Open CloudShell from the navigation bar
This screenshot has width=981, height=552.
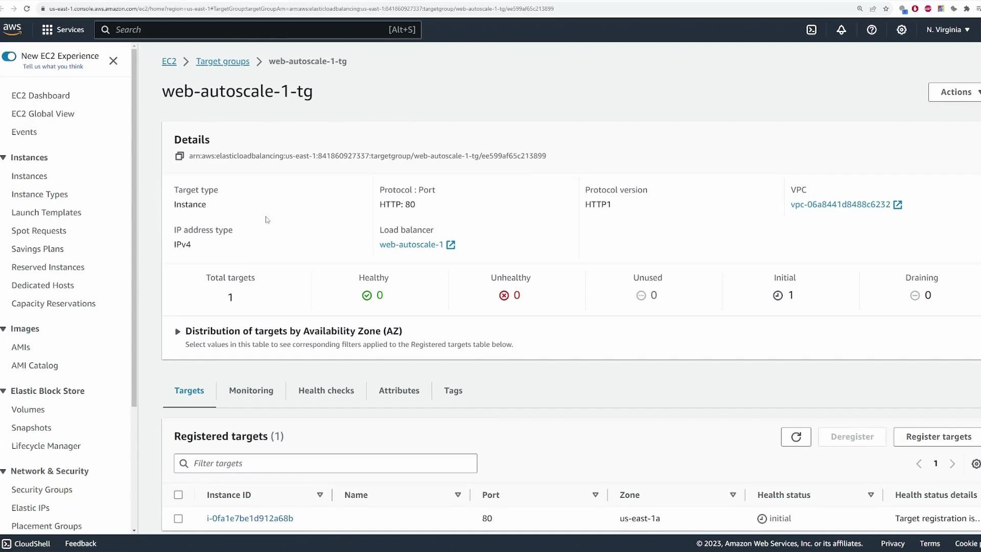(x=26, y=543)
